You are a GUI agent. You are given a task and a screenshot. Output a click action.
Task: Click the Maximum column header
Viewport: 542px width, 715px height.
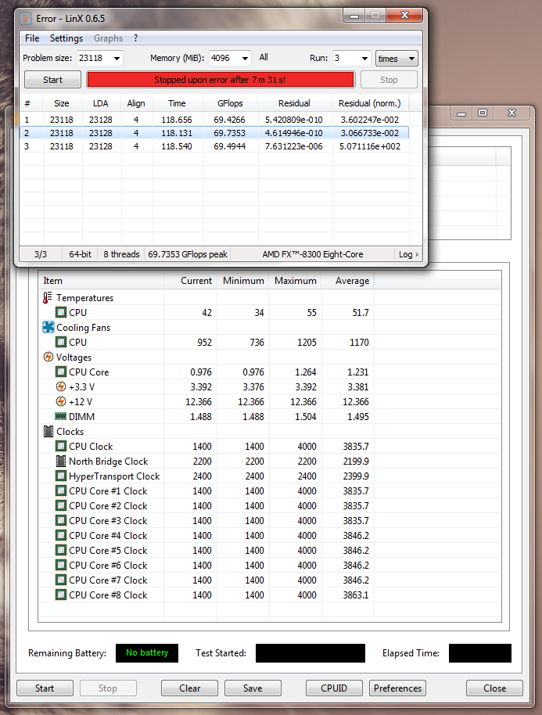point(296,281)
